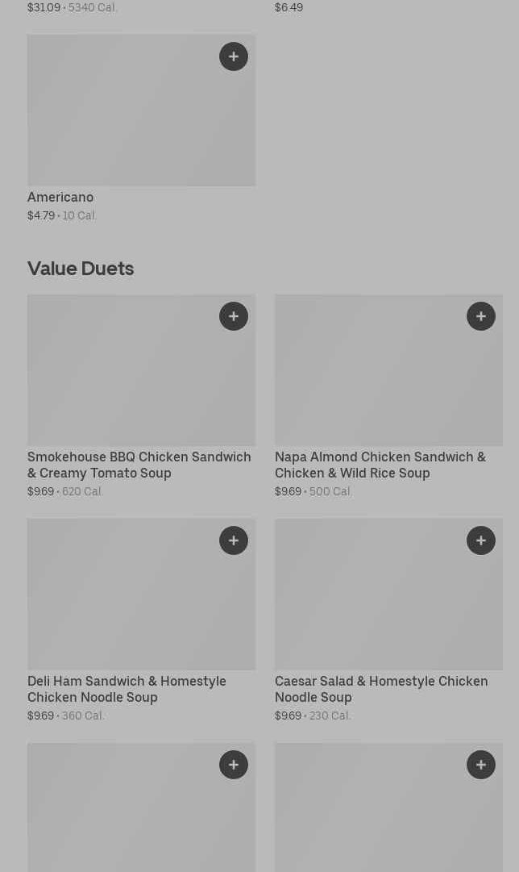Add Caesar Salad & Chicken Noodle Soup duet
This screenshot has width=519, height=872.
481,540
